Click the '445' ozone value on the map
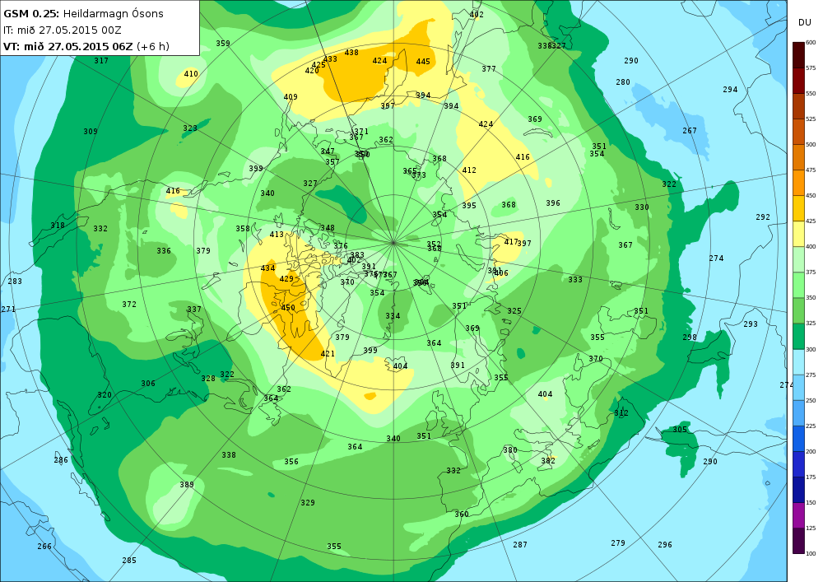Image resolution: width=823 pixels, height=582 pixels. click(x=423, y=62)
